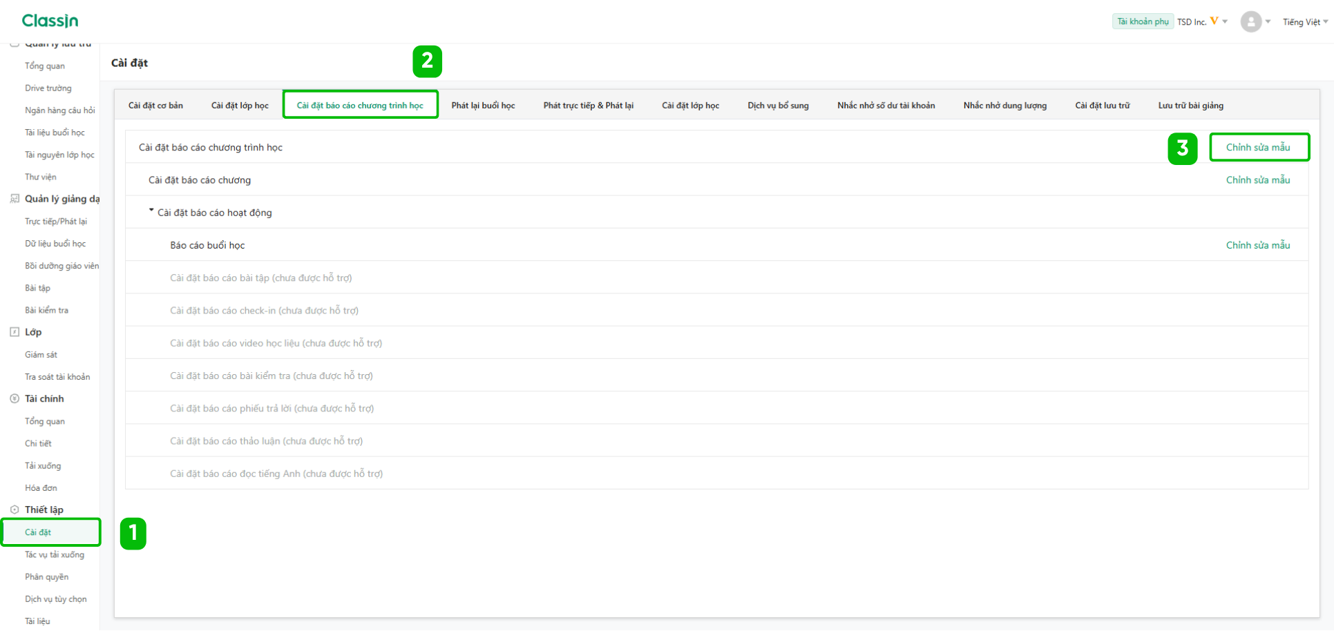This screenshot has width=1334, height=631.
Task: Switch to the first Cài đặt lớp học tab
Action: click(240, 106)
